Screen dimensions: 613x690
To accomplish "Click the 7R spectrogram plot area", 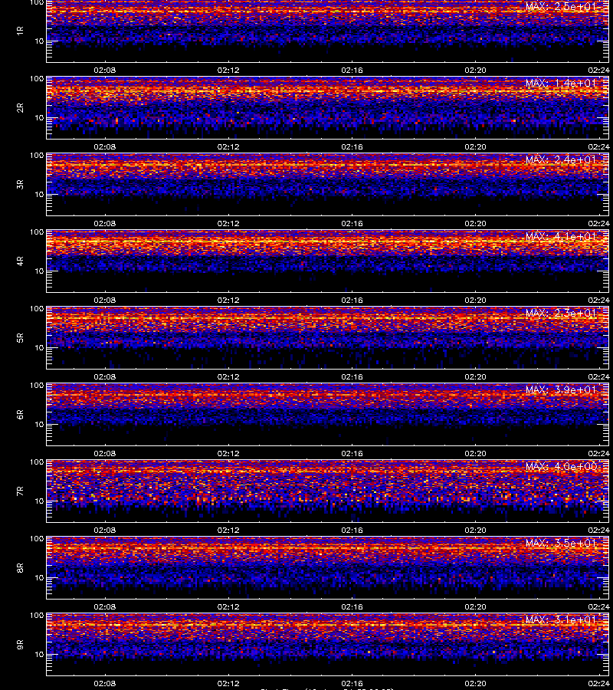I will (328, 491).
